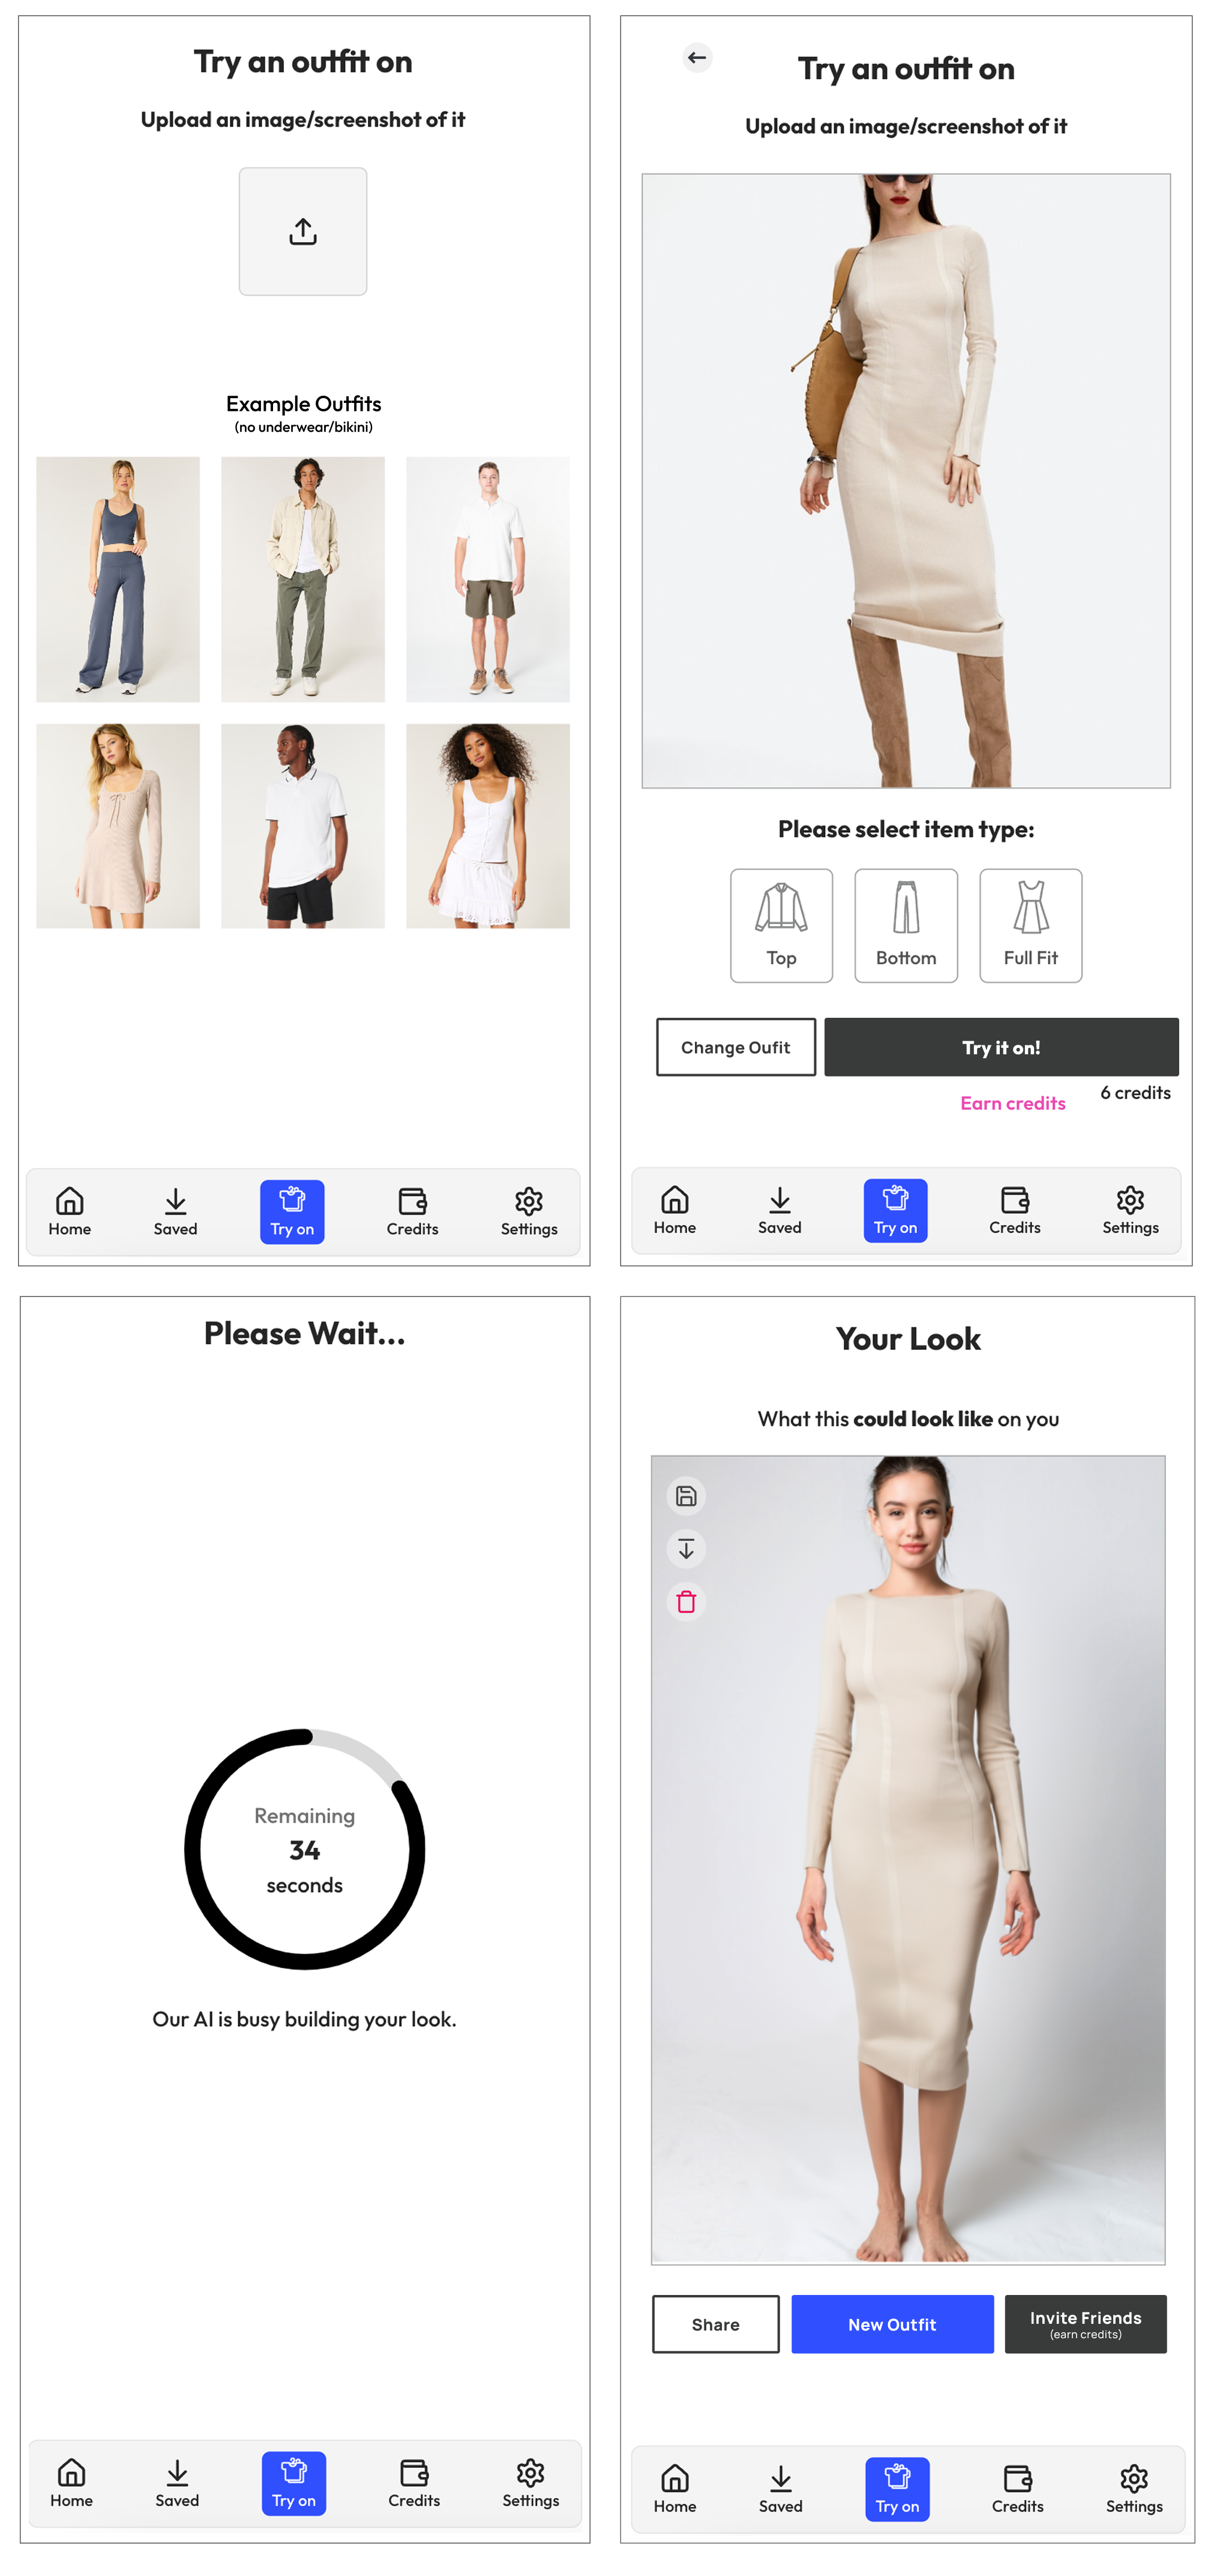Viewport: 1220px width, 2576px height.
Task: Click the Share button
Action: [x=715, y=2324]
